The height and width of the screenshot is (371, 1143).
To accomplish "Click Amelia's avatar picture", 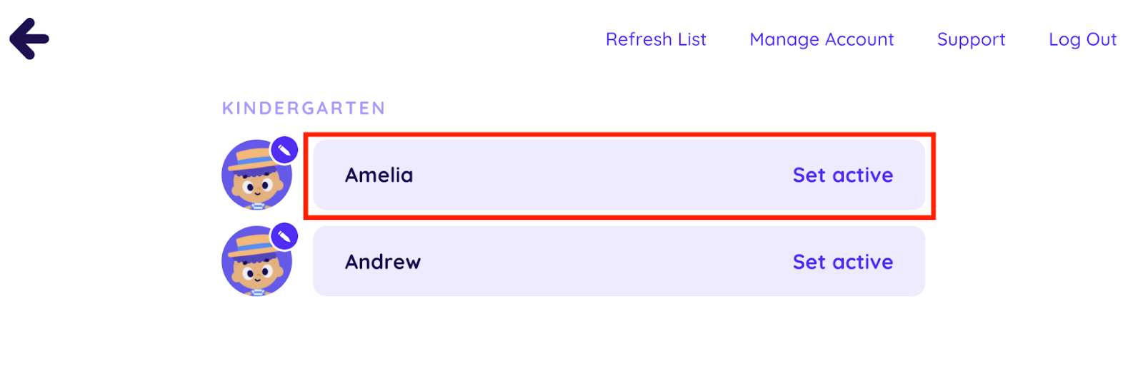I will pos(256,177).
